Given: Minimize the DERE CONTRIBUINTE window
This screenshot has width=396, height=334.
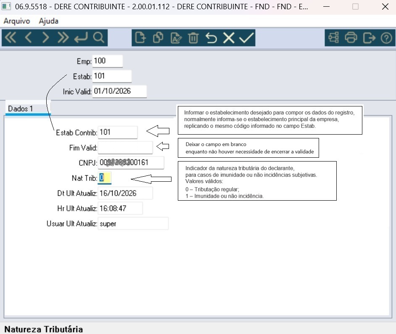Looking at the screenshot, I should [326, 7].
